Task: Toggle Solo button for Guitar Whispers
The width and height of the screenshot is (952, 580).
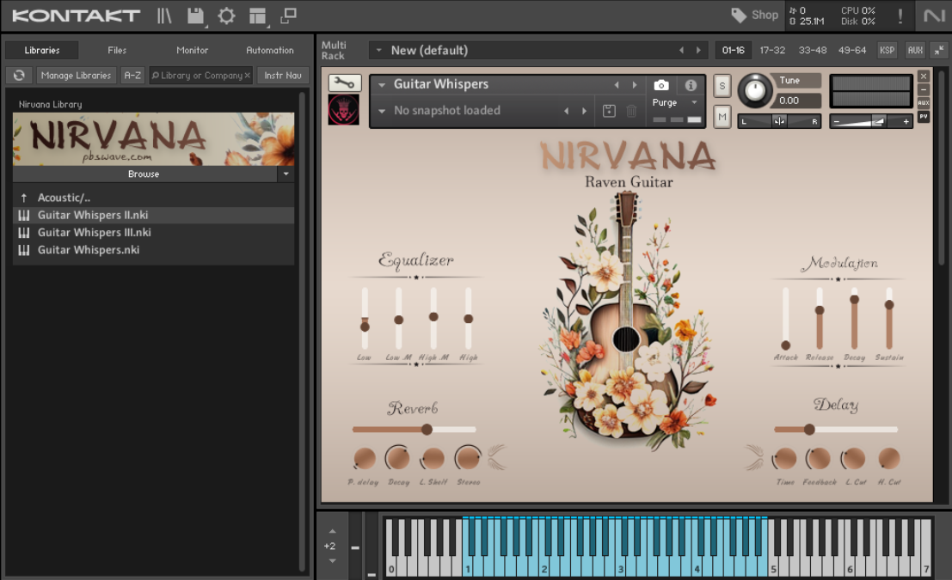Action: [x=722, y=85]
